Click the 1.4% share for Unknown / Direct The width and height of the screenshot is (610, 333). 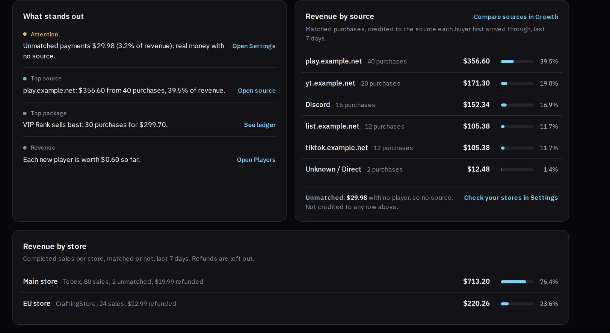[550, 170]
